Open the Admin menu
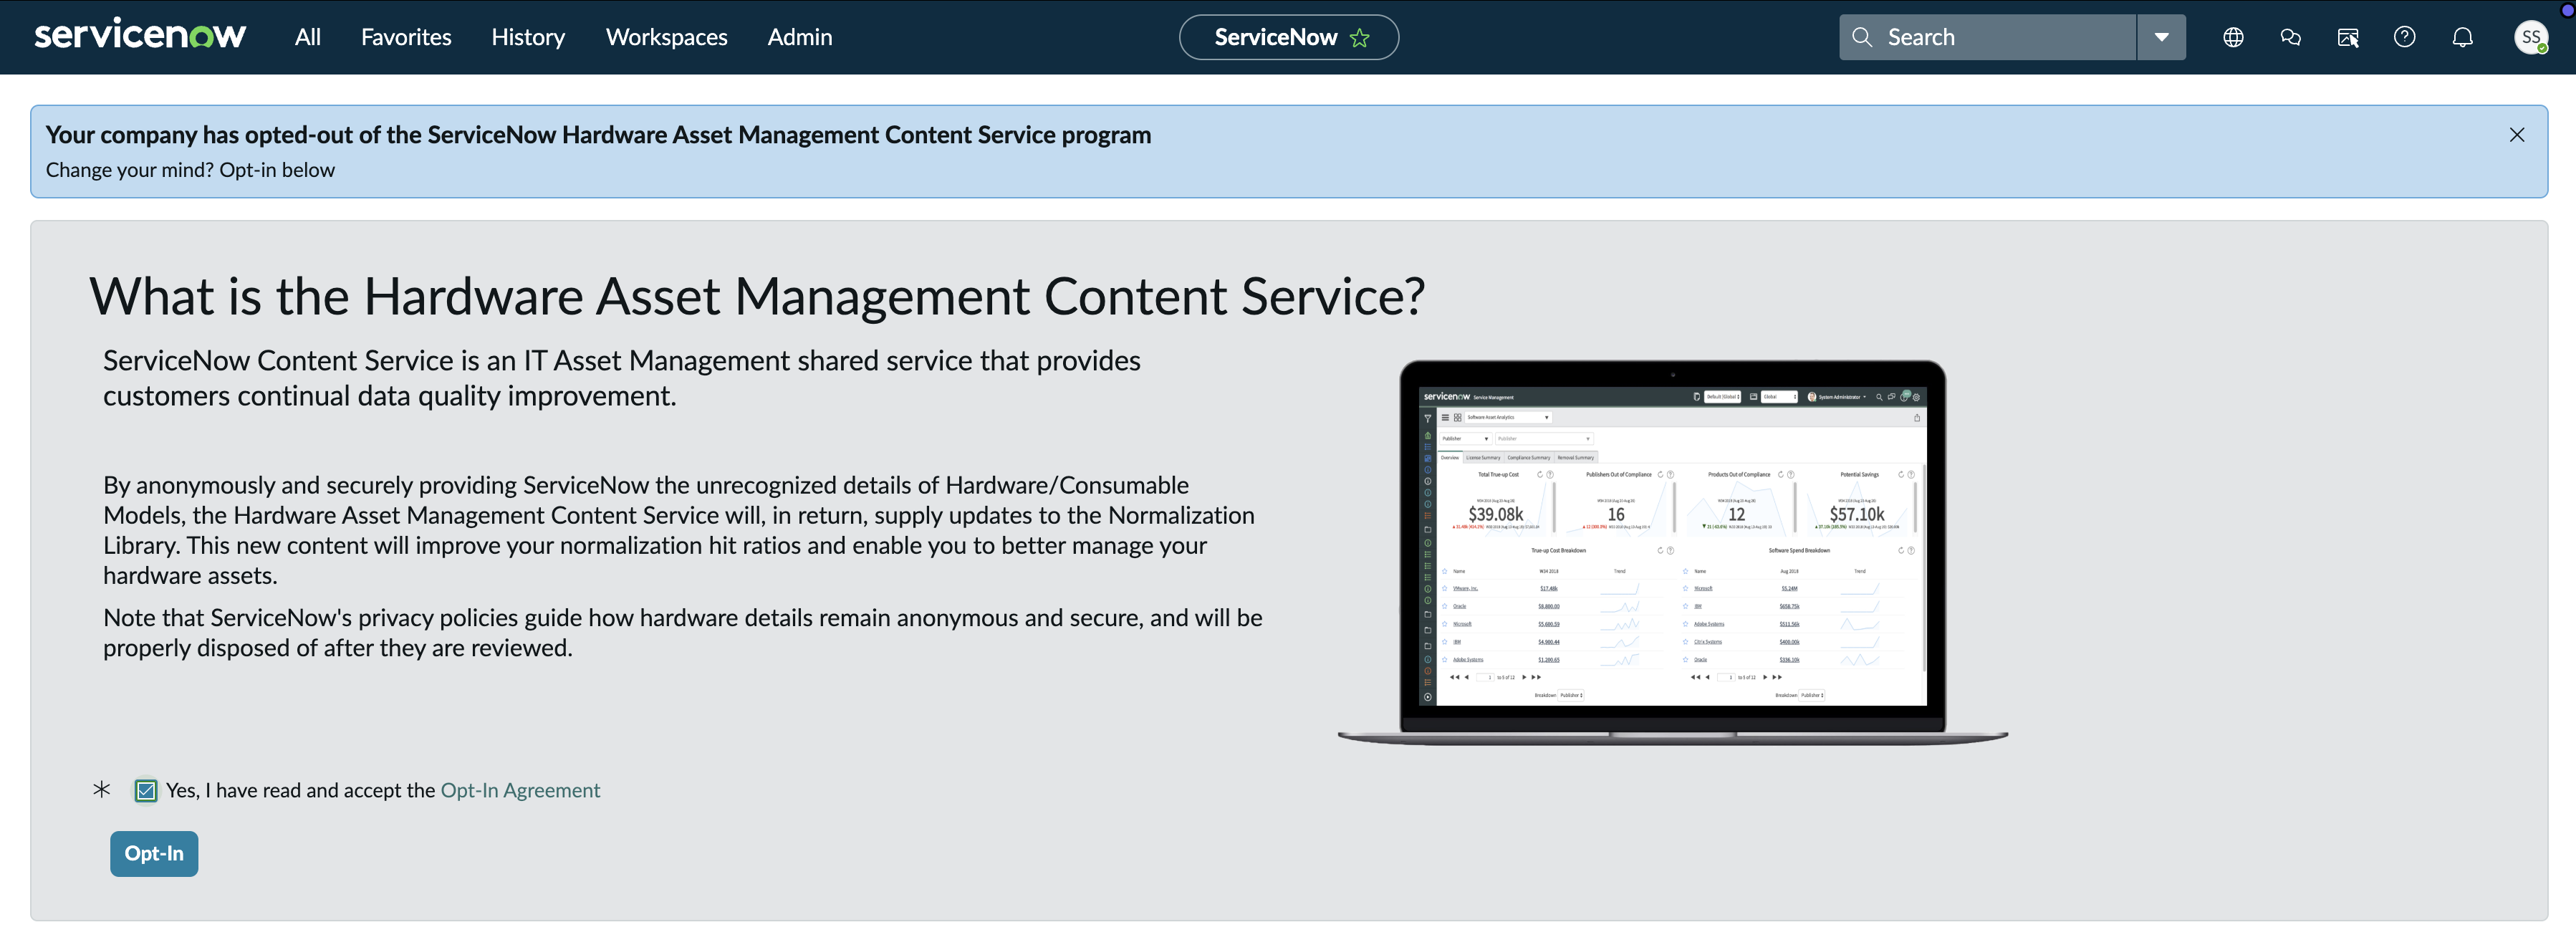Screen dimensions: 2576x950 pos(800,37)
